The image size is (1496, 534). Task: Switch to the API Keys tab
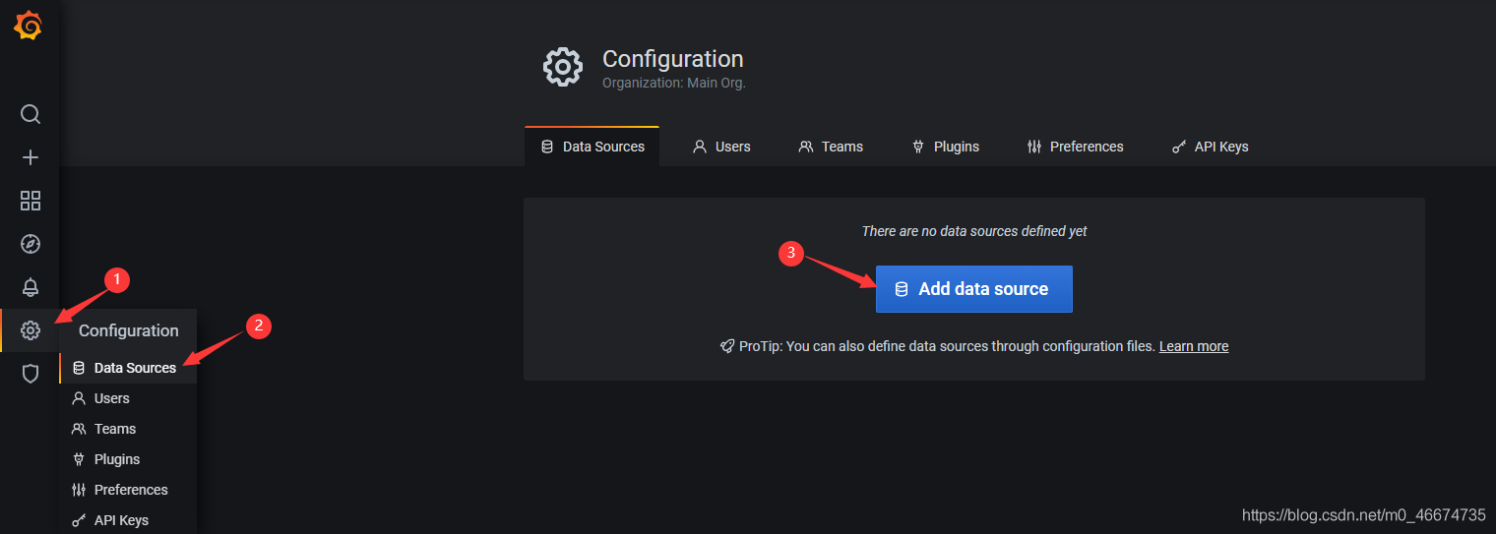(x=1210, y=147)
